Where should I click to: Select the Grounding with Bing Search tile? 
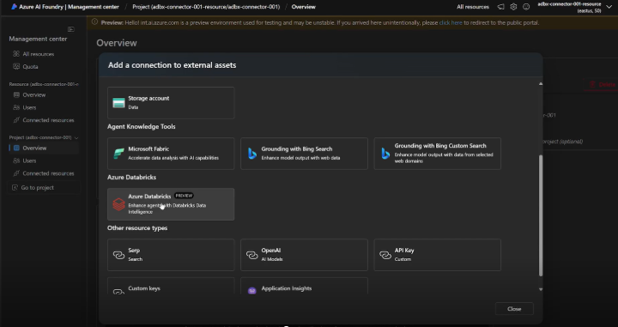click(x=304, y=154)
